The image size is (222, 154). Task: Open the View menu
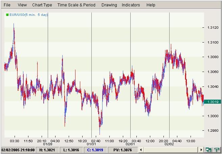[x=22, y=5]
